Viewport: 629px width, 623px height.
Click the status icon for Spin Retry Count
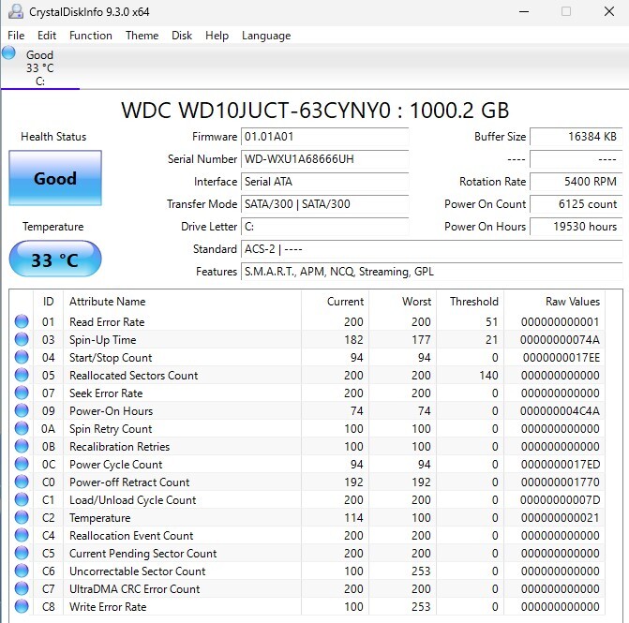[x=22, y=428]
